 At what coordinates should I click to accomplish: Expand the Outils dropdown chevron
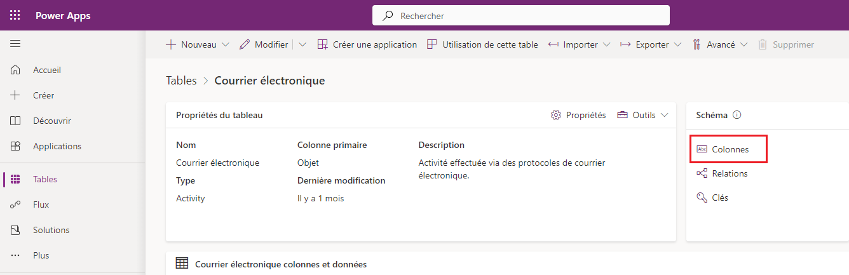[x=665, y=115]
